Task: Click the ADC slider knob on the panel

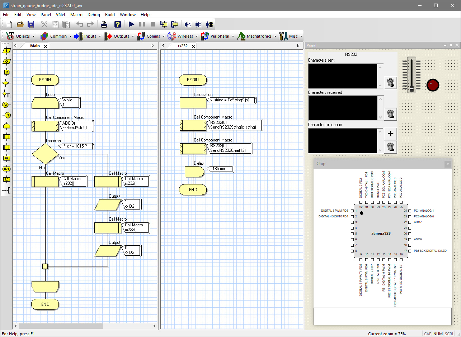Action: 412,88
